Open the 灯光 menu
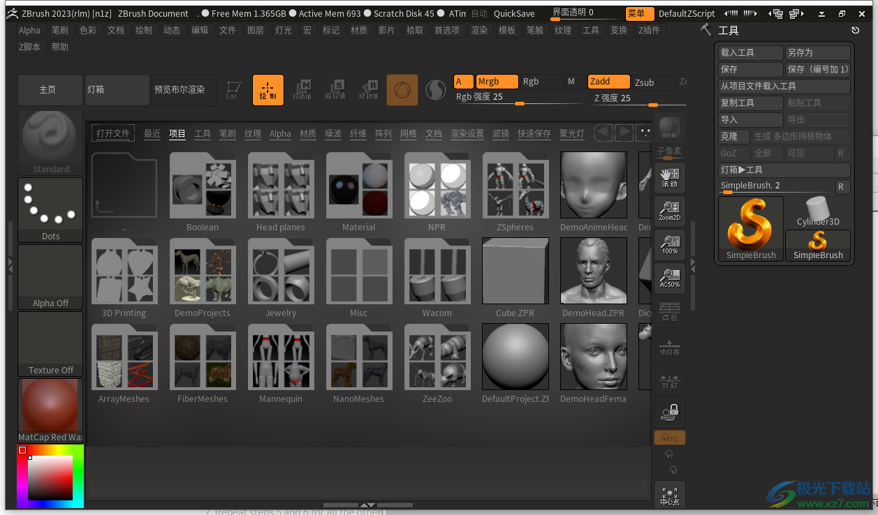The height and width of the screenshot is (515, 878). (x=284, y=30)
